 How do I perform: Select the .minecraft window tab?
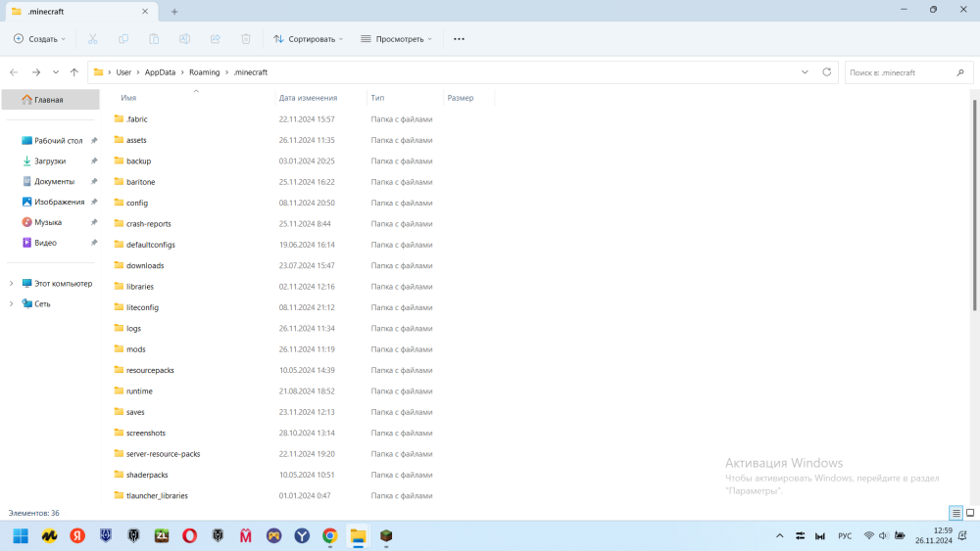pos(80,11)
